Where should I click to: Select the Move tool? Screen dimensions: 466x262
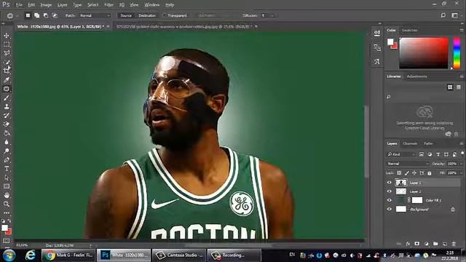[x=7, y=36]
